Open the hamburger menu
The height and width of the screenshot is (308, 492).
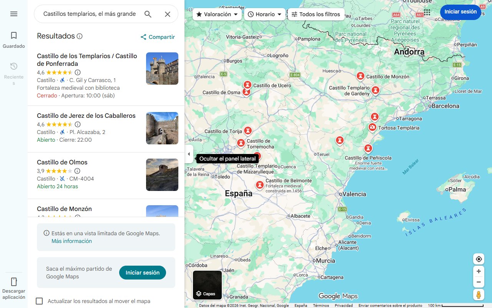(x=14, y=14)
